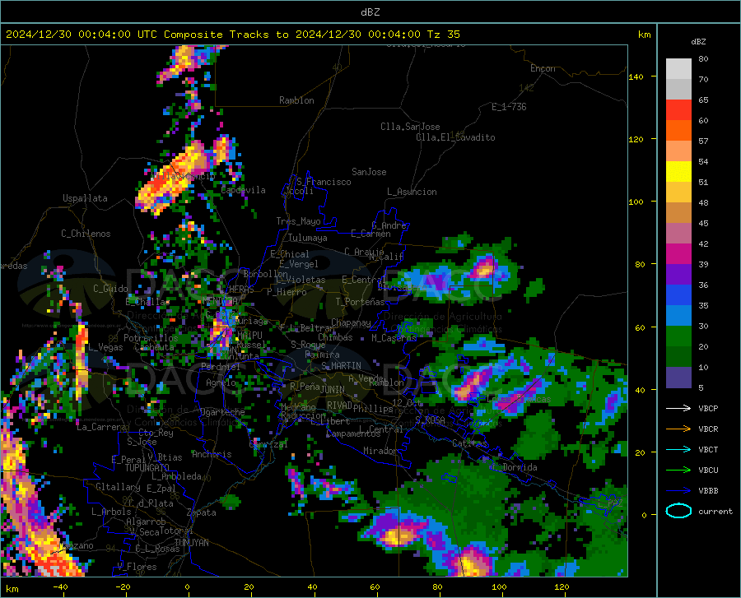Click the Potrerillos label
The image size is (741, 598).
151,338
